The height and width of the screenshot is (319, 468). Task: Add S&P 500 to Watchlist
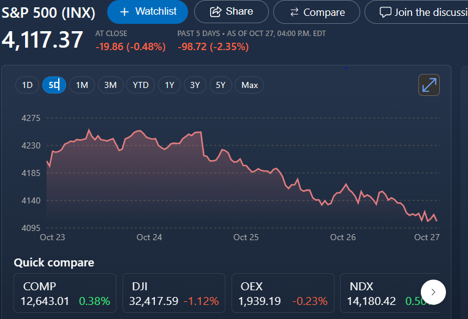point(148,12)
